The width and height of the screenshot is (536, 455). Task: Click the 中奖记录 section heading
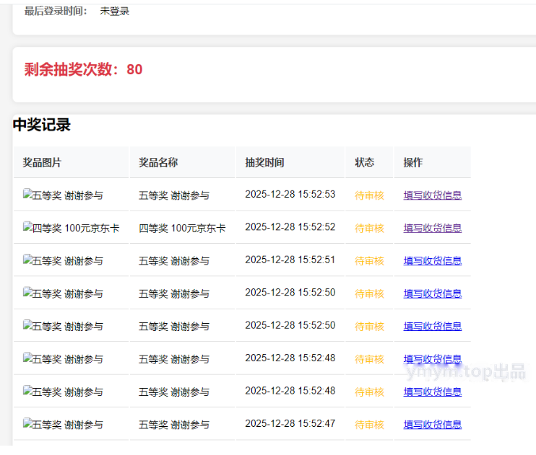pyautogui.click(x=42, y=125)
